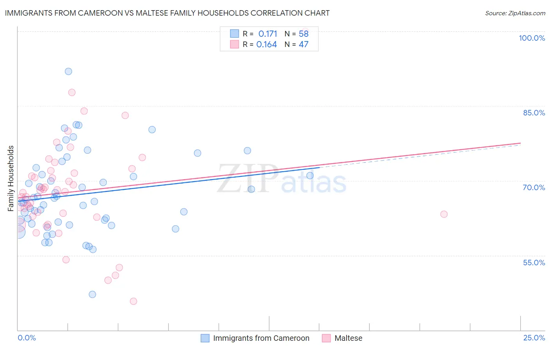The height and width of the screenshot is (349, 550).
Task: Click the ZIPatlas watermark in chart center
Action: 282,179
